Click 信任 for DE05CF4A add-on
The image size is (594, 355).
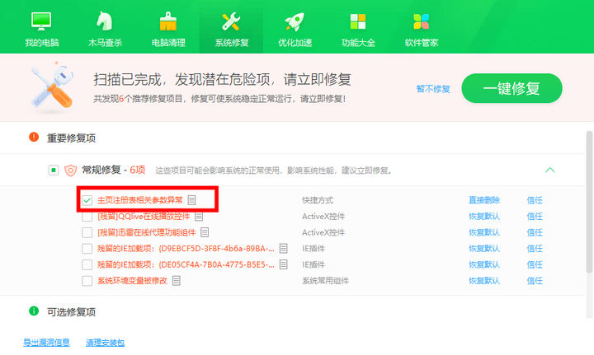coord(535,264)
